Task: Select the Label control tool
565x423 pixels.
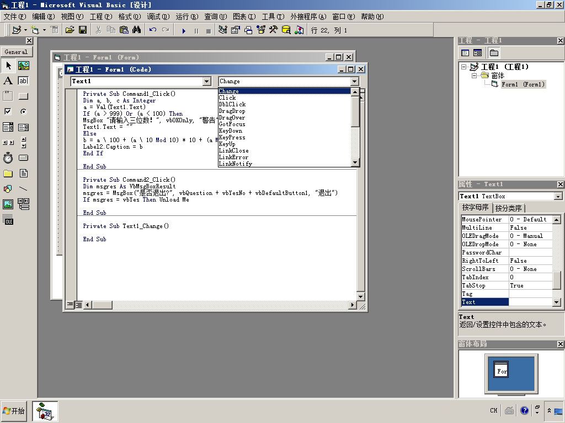Action: coord(8,81)
